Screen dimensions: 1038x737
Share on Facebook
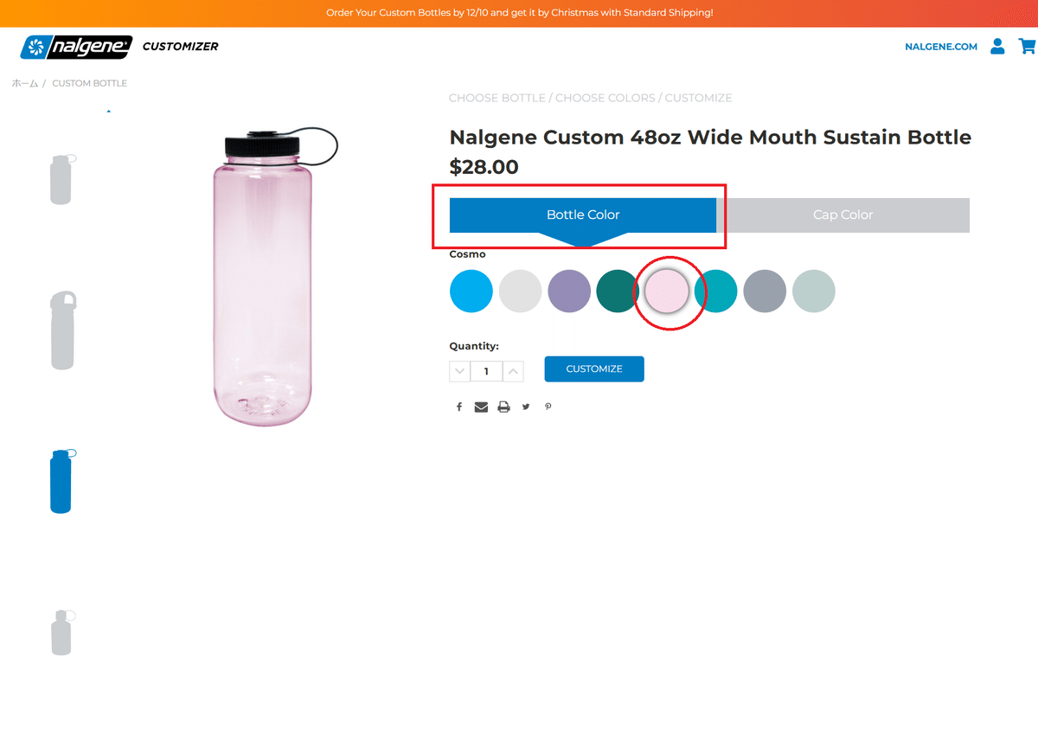(x=459, y=407)
